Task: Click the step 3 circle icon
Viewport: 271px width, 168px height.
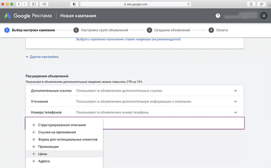Action: click(x=149, y=30)
